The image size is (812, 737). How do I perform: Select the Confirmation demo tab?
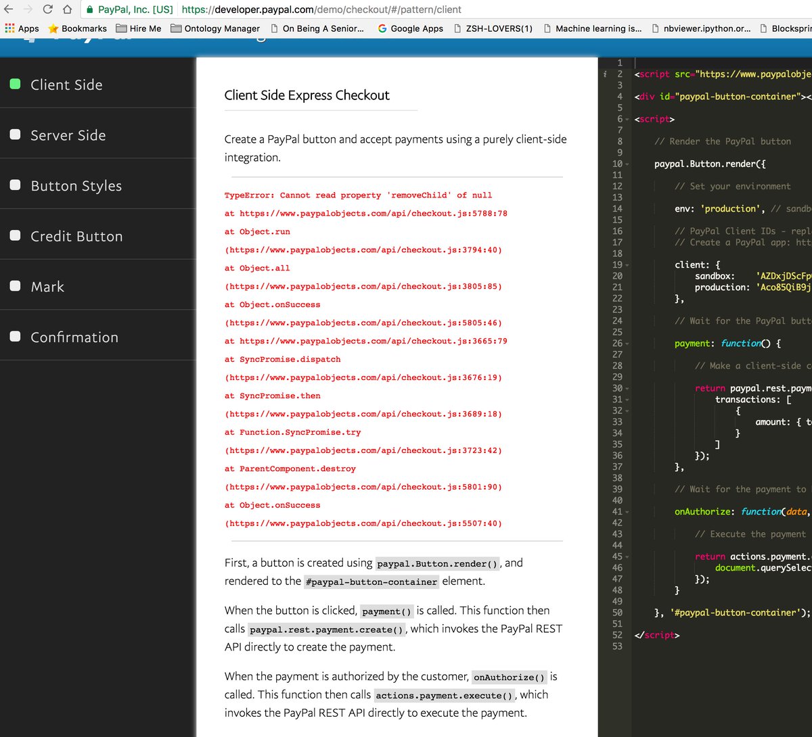tap(97, 337)
